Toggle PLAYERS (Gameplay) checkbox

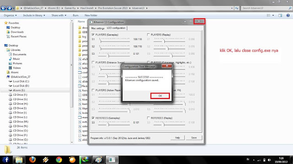(x=93, y=35)
